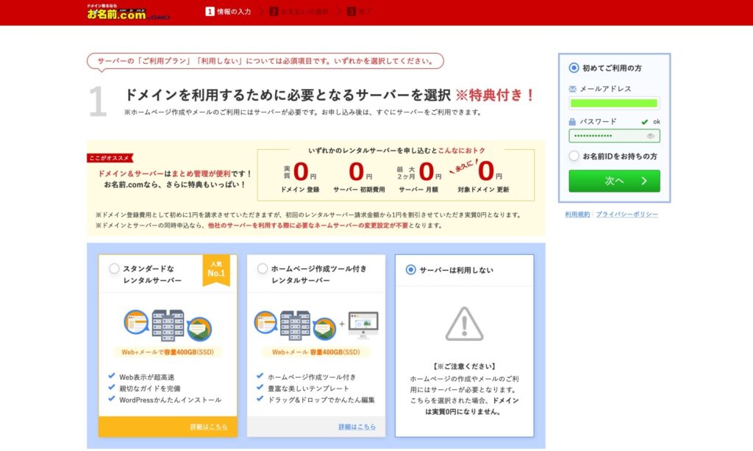Click ホームページ作成ツール付き feature text
The image size is (753, 451).
pyautogui.click(x=312, y=377)
